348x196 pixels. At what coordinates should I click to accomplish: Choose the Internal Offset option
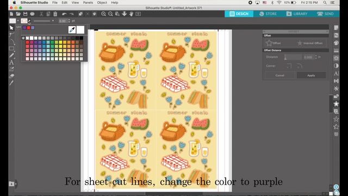coord(310,43)
